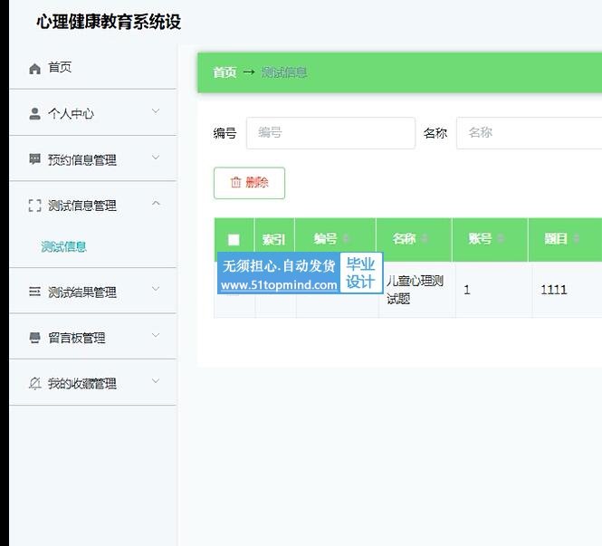
Task: Tick the select-all checkbox in the table header
Action: point(234,240)
